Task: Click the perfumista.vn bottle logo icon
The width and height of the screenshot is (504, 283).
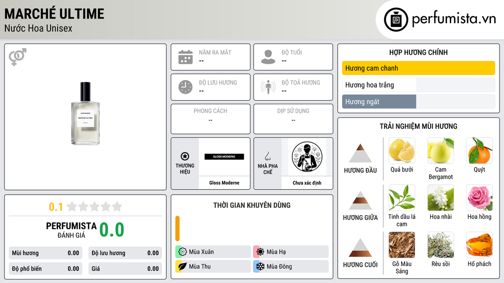Action: coord(396,20)
